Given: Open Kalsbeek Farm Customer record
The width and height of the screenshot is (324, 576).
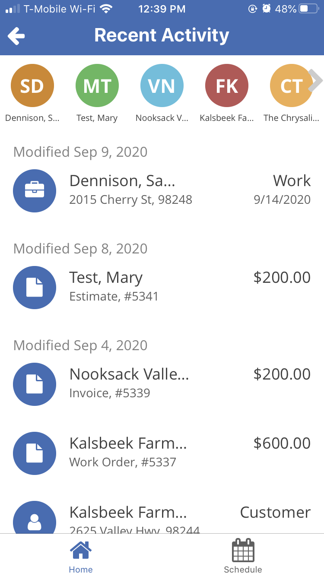Looking at the screenshot, I should pos(190,518).
